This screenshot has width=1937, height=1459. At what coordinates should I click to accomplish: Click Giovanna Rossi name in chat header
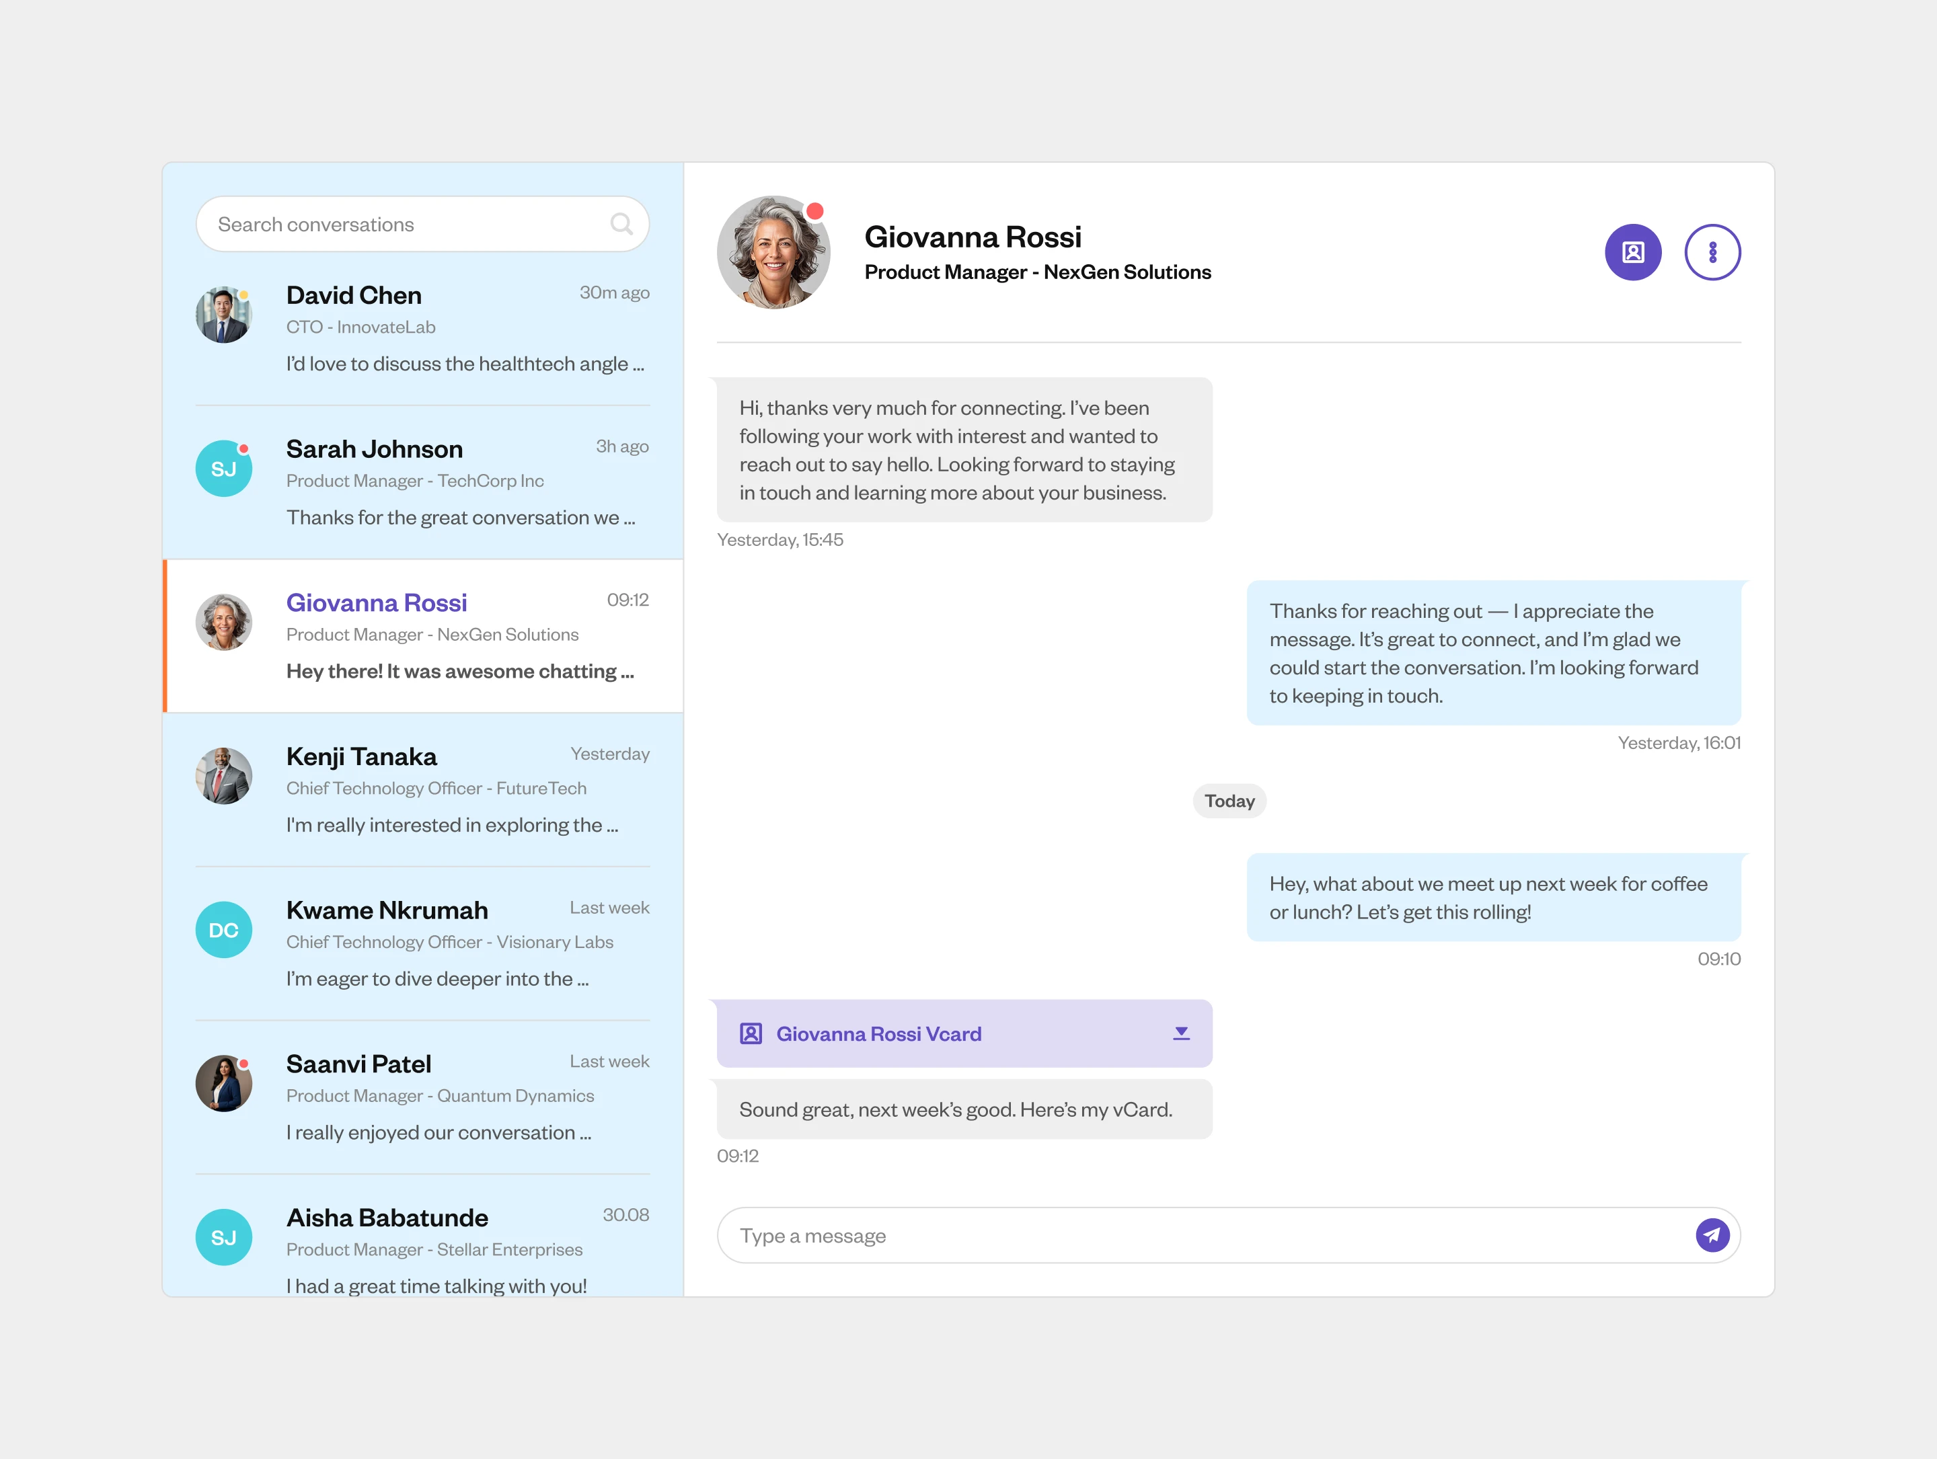pyautogui.click(x=972, y=237)
